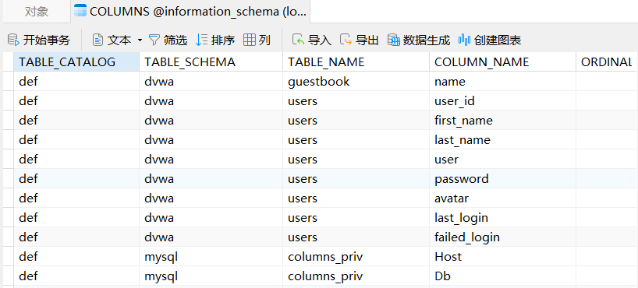Click the Export (导出) icon
Screen dimensions: 638x288
coord(346,40)
